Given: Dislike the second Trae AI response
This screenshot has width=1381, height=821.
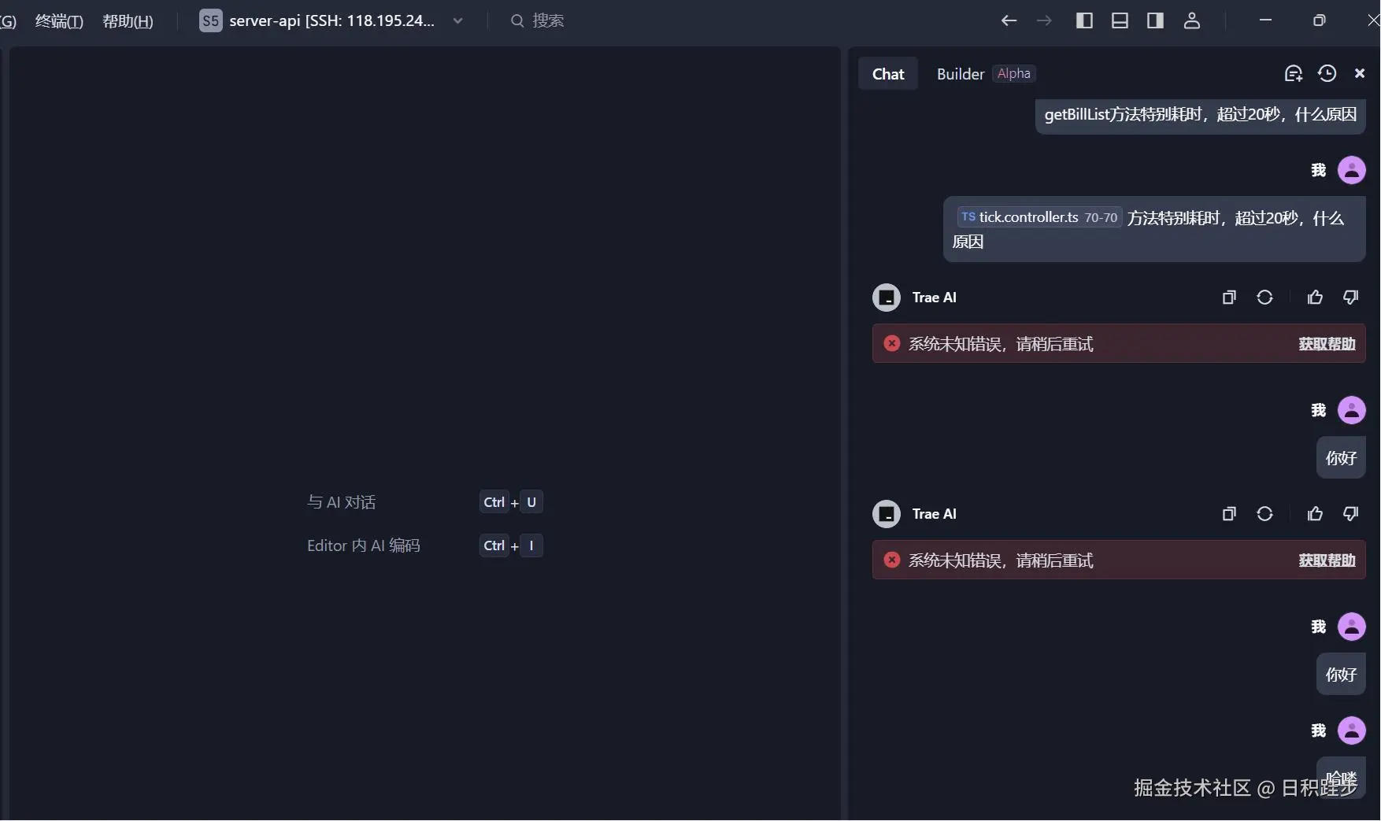Looking at the screenshot, I should click(1351, 514).
